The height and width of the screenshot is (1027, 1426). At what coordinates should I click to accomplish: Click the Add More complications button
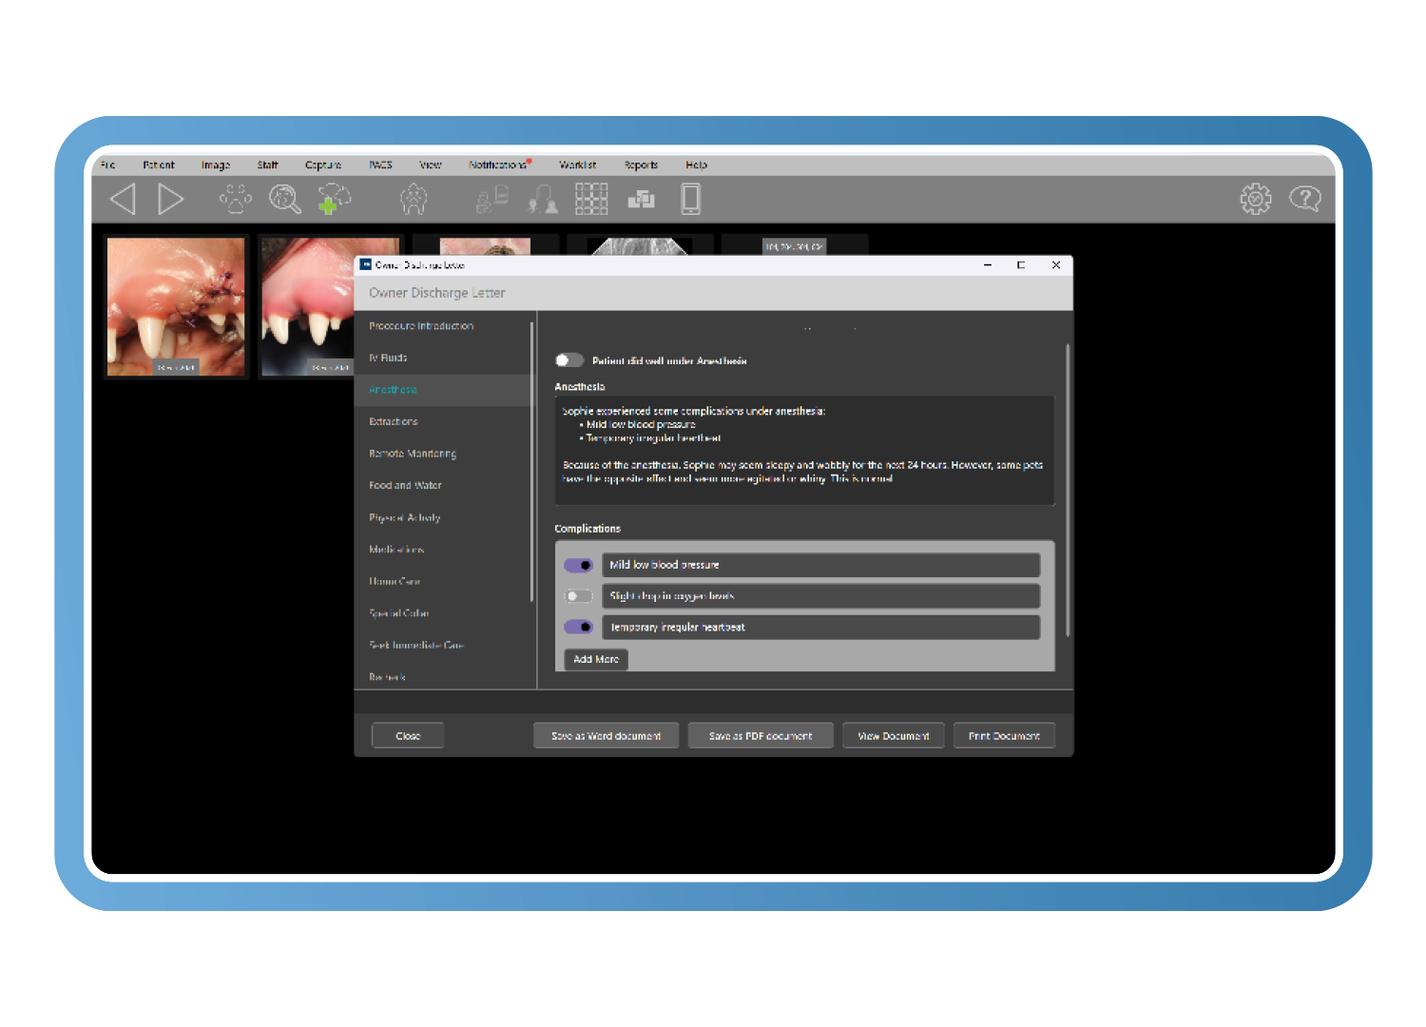coord(596,659)
